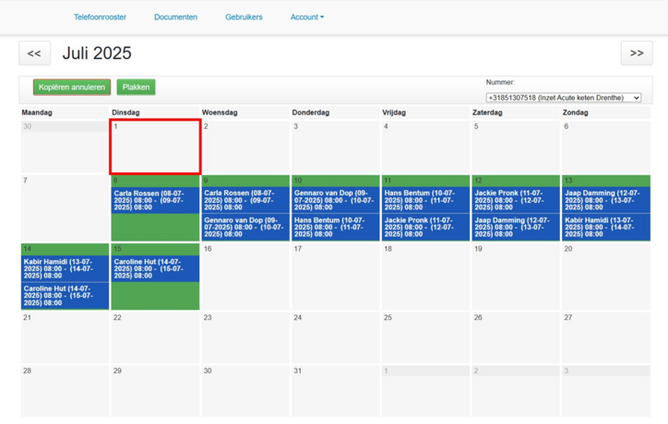Open the Nummer phone number dropdown
This screenshot has height=424, width=668.
[563, 98]
